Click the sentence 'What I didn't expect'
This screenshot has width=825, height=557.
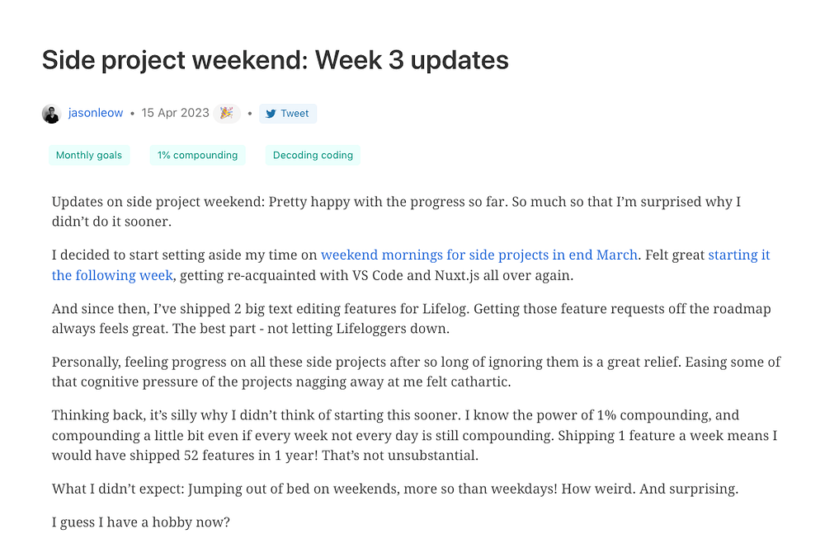[x=394, y=489]
